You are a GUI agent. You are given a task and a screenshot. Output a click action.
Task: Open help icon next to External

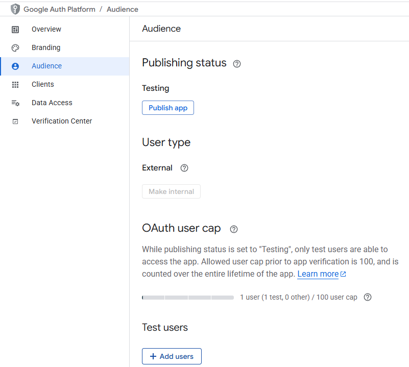(x=184, y=168)
